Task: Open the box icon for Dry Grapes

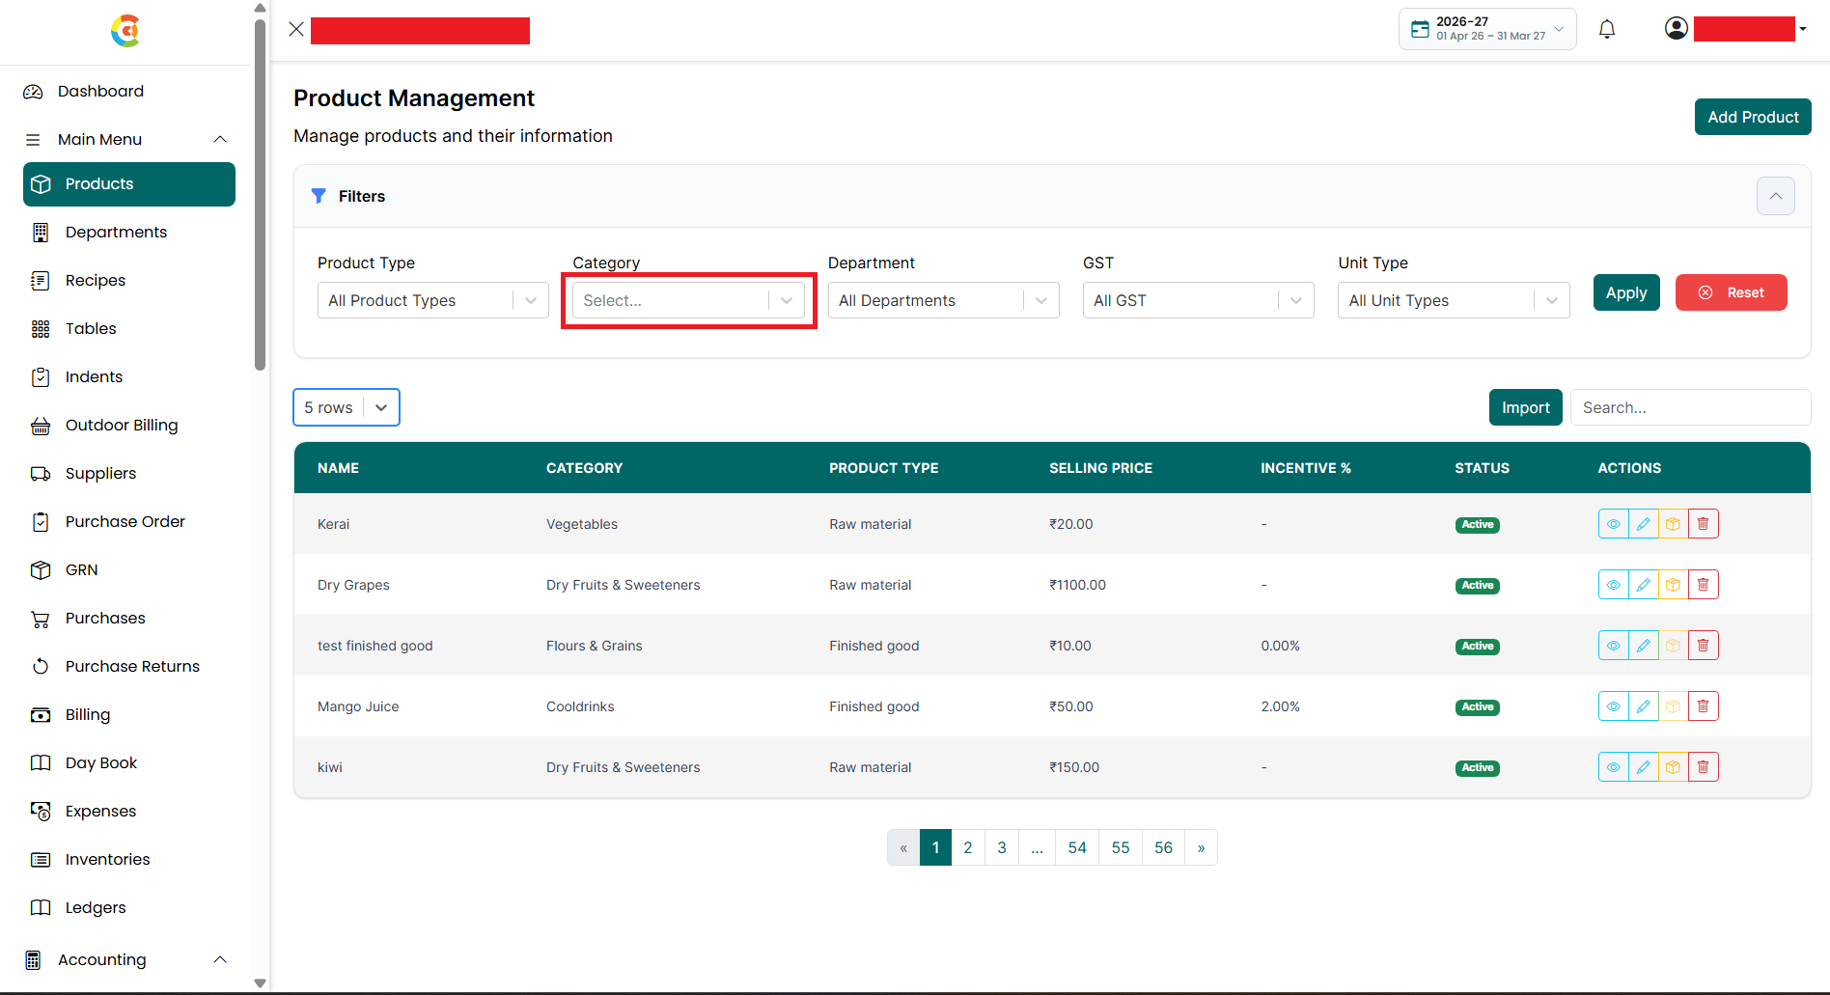Action: [x=1673, y=585]
